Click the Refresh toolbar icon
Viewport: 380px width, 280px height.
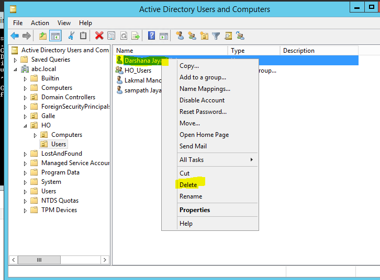[124, 36]
